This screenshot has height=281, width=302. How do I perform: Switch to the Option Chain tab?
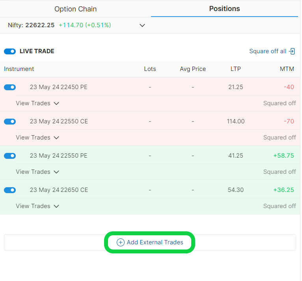click(75, 9)
